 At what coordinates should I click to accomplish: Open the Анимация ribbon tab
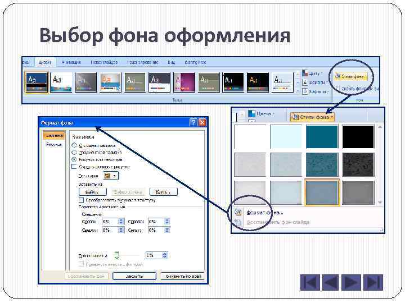tap(71, 62)
